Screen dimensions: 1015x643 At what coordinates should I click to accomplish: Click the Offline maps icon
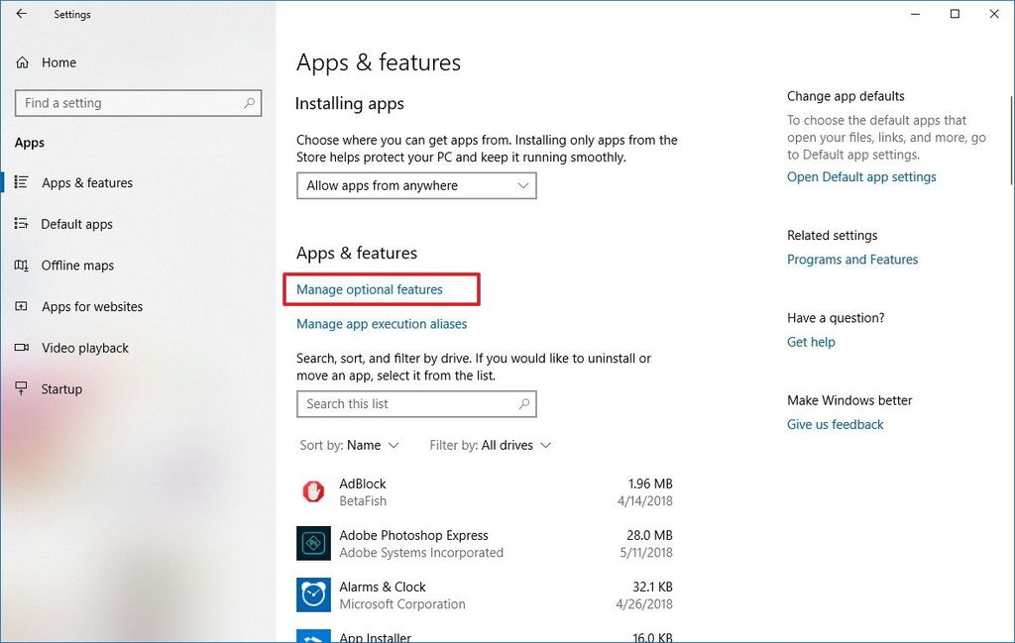click(21, 266)
